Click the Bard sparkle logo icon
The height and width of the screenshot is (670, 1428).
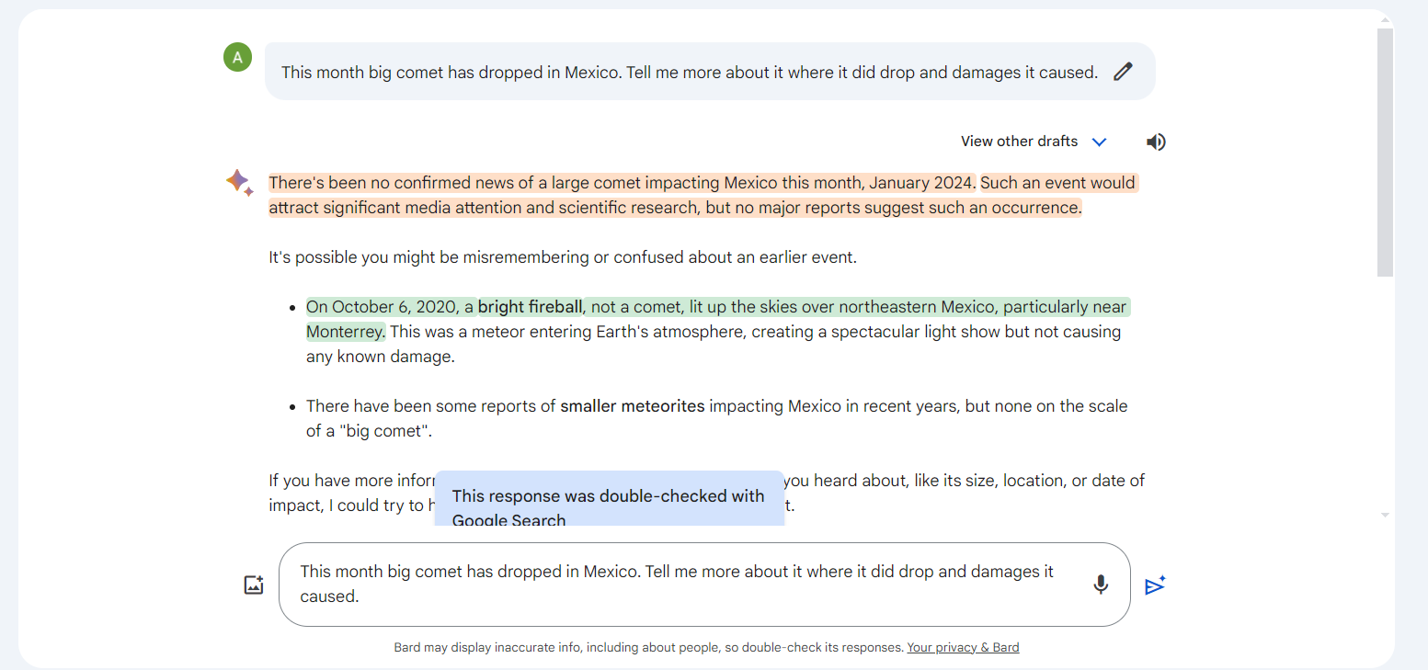pyautogui.click(x=239, y=182)
